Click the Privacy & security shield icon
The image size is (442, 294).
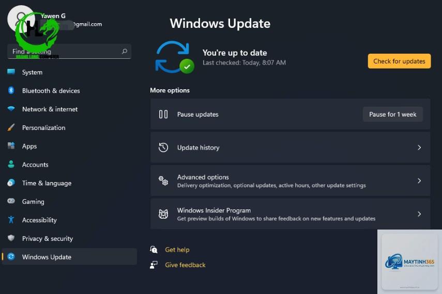point(11,238)
